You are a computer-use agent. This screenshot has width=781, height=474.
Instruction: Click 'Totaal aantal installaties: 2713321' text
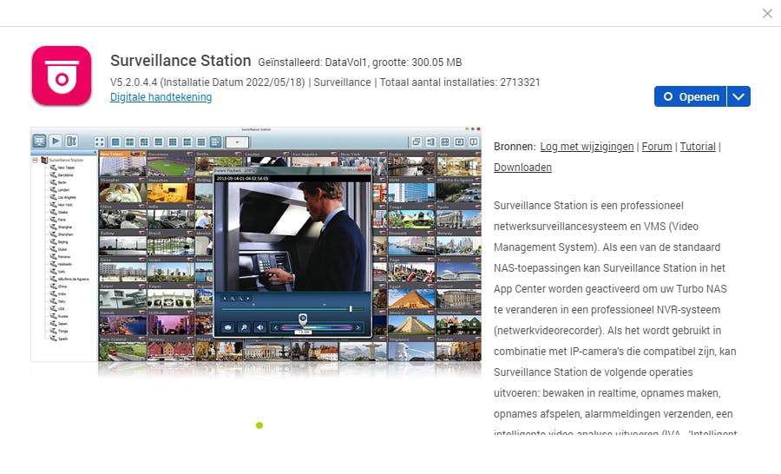pyautogui.click(x=460, y=82)
